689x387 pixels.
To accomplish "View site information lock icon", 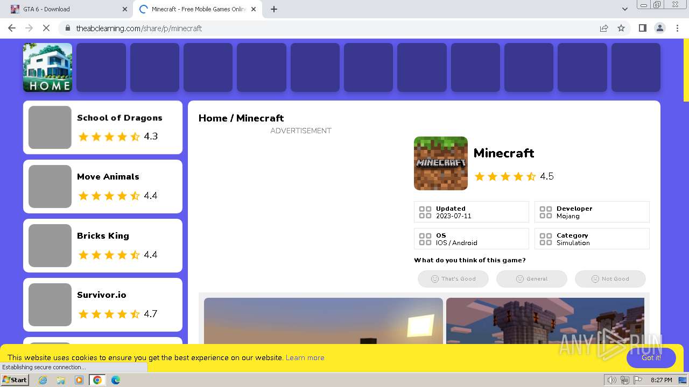I will 67,28.
